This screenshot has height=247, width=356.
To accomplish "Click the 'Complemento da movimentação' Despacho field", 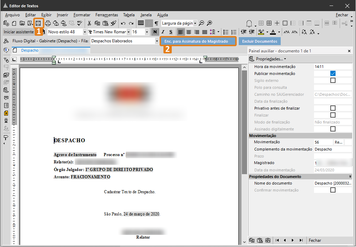I will coord(333,149).
